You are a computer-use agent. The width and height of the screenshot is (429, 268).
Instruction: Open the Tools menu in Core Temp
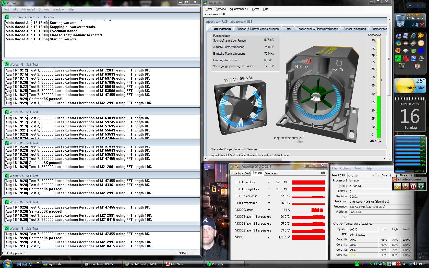(358, 168)
